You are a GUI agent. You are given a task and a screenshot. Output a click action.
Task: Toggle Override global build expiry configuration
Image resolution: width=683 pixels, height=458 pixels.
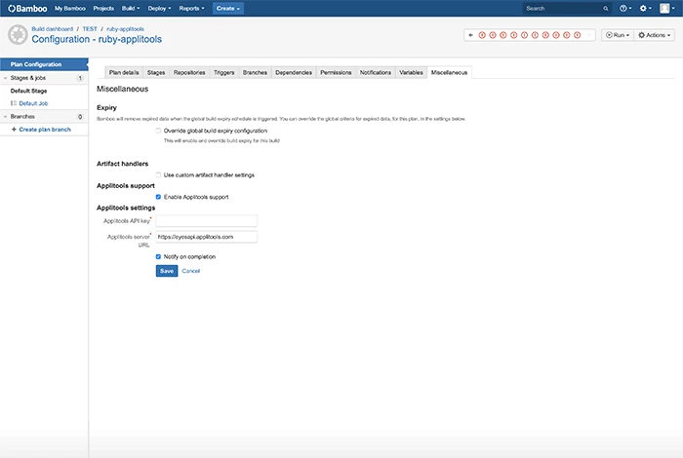tap(158, 131)
